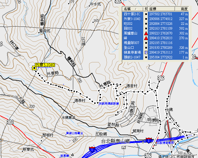The width and height of the screenshot is (198, 158).
Task: Sort list by 座標 column header
Action: coord(162,9)
